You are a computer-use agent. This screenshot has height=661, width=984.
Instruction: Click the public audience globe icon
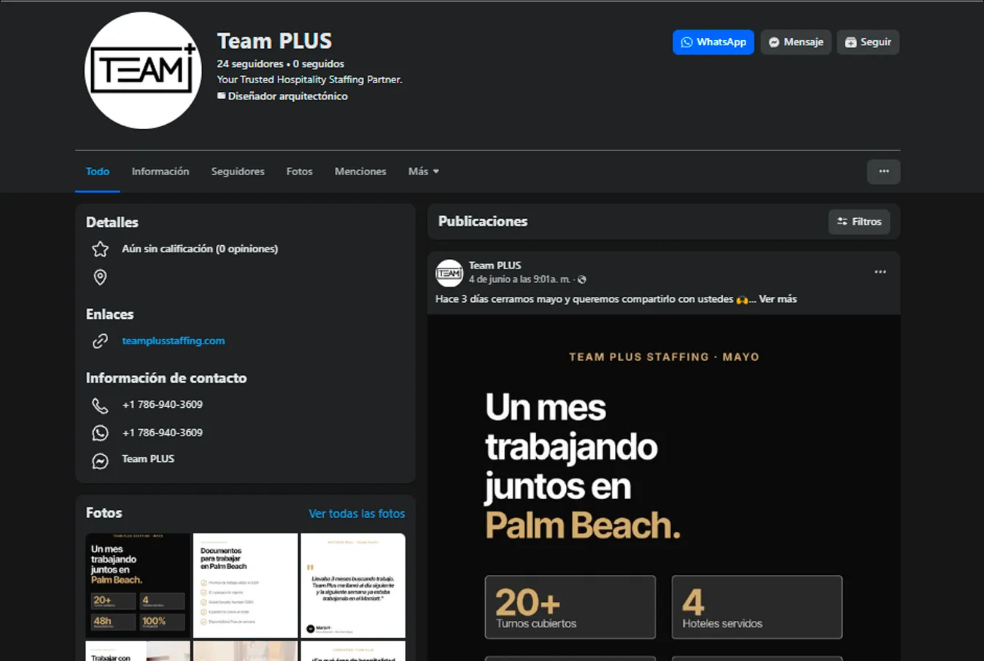point(582,279)
